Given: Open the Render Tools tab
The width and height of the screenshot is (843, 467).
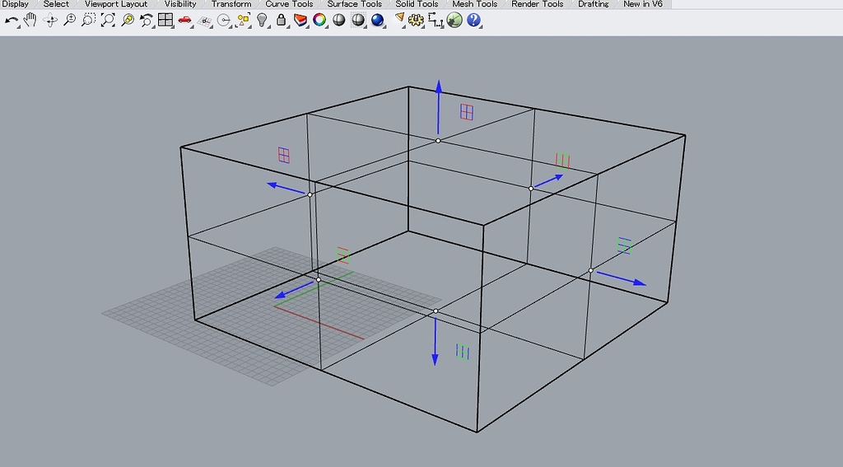Looking at the screenshot, I should tap(537, 4).
